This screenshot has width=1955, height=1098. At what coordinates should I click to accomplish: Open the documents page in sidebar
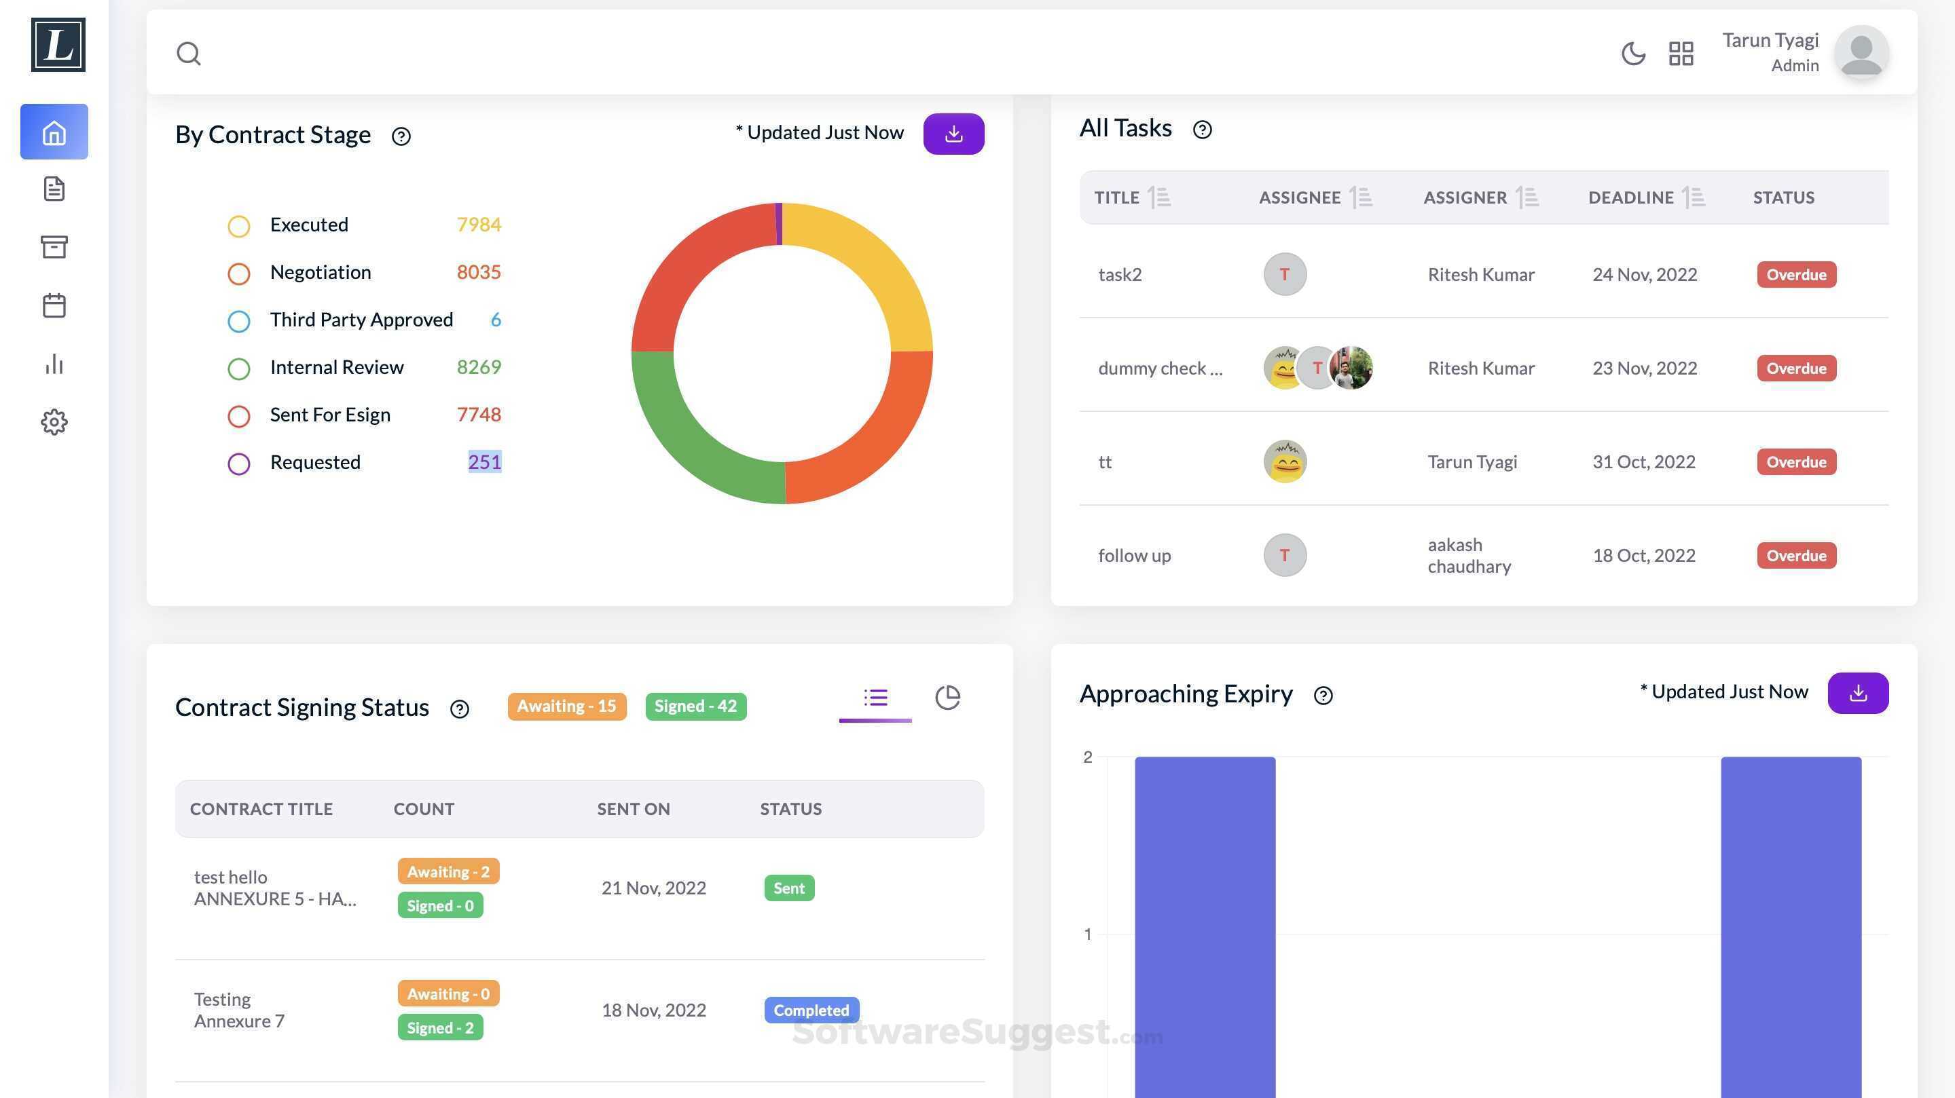coord(54,189)
